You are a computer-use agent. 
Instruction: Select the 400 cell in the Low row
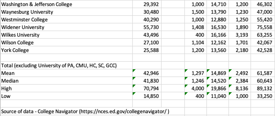196,96
